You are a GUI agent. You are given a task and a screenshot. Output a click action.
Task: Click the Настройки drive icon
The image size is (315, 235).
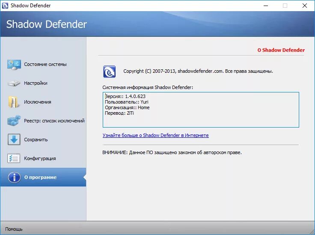(x=14, y=83)
